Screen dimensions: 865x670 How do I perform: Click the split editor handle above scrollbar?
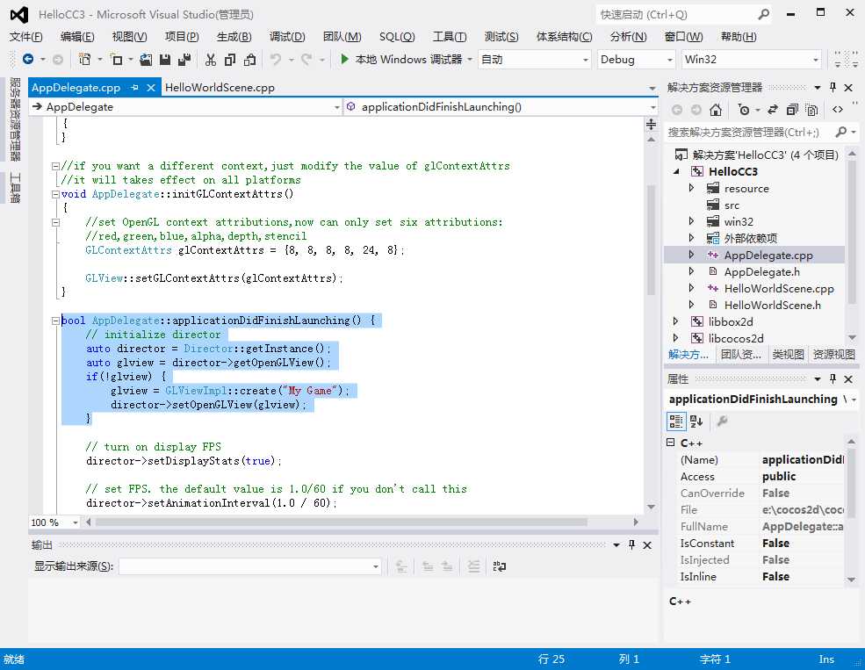[651, 125]
